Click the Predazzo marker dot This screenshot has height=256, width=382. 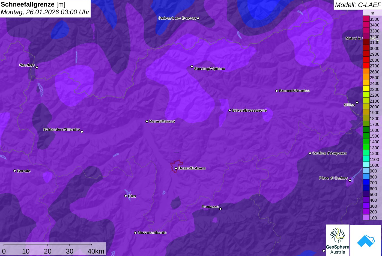(220, 209)
